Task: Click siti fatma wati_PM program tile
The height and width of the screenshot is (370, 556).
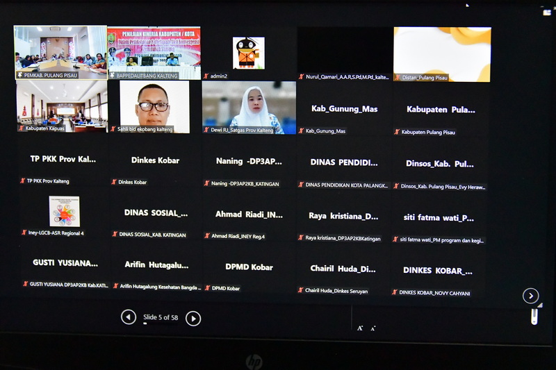Action: pos(439,218)
